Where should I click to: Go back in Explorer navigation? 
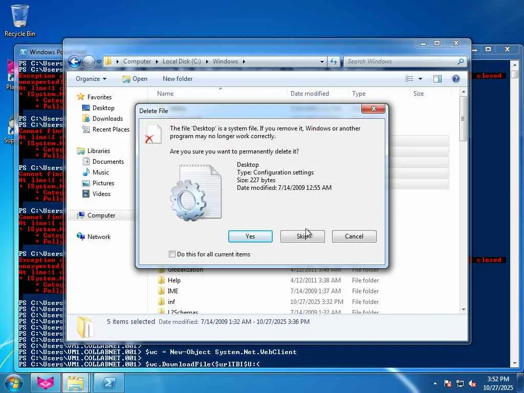74,61
